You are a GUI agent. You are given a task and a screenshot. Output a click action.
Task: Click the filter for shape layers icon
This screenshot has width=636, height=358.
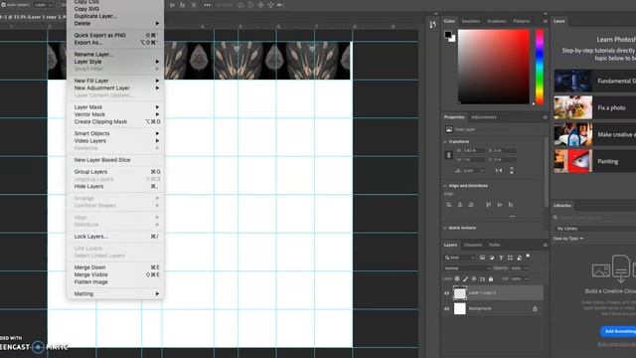coord(510,258)
